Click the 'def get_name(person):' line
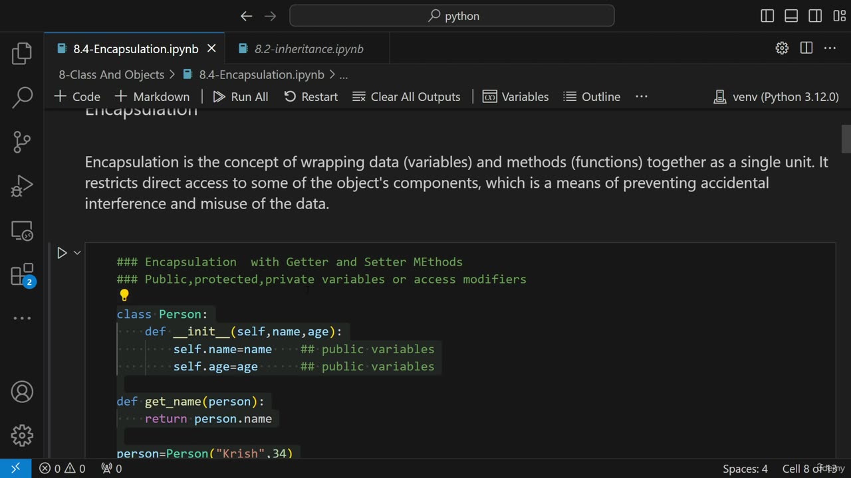Image resolution: width=851 pixels, height=478 pixels. click(x=190, y=402)
